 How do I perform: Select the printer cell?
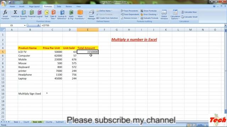(30, 71)
